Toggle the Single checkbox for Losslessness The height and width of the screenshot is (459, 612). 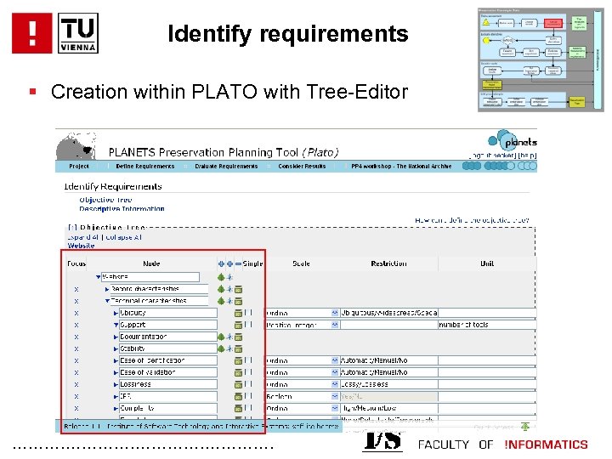(248, 384)
